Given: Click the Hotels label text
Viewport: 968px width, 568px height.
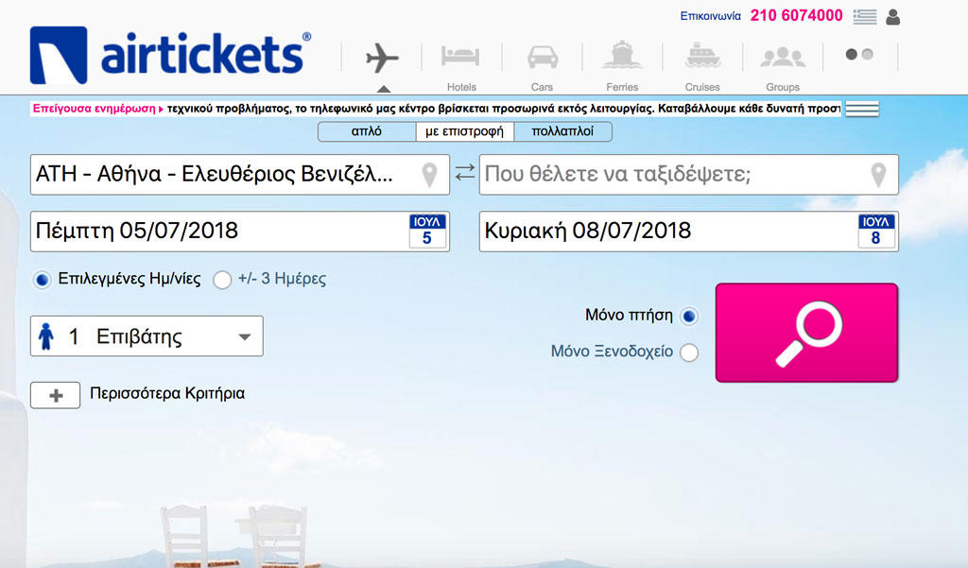Looking at the screenshot, I should tap(461, 87).
